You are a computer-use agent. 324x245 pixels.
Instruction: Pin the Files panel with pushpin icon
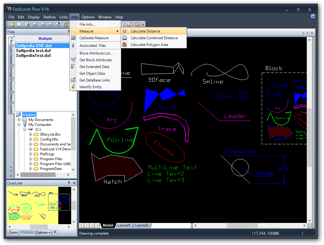[69, 32]
